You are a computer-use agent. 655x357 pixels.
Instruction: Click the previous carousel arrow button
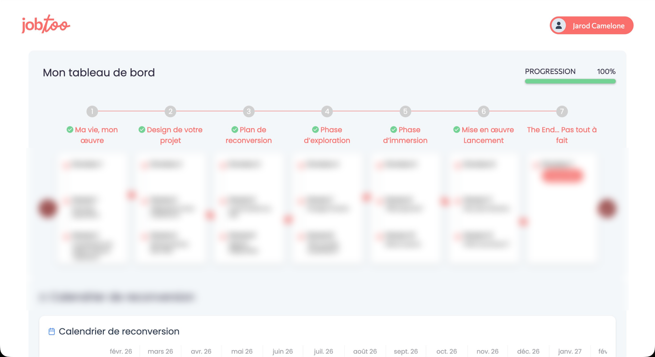(x=48, y=208)
